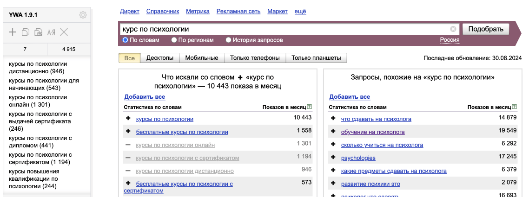Open 'Справочник' link in top menu
The height and width of the screenshot is (197, 529).
(163, 12)
